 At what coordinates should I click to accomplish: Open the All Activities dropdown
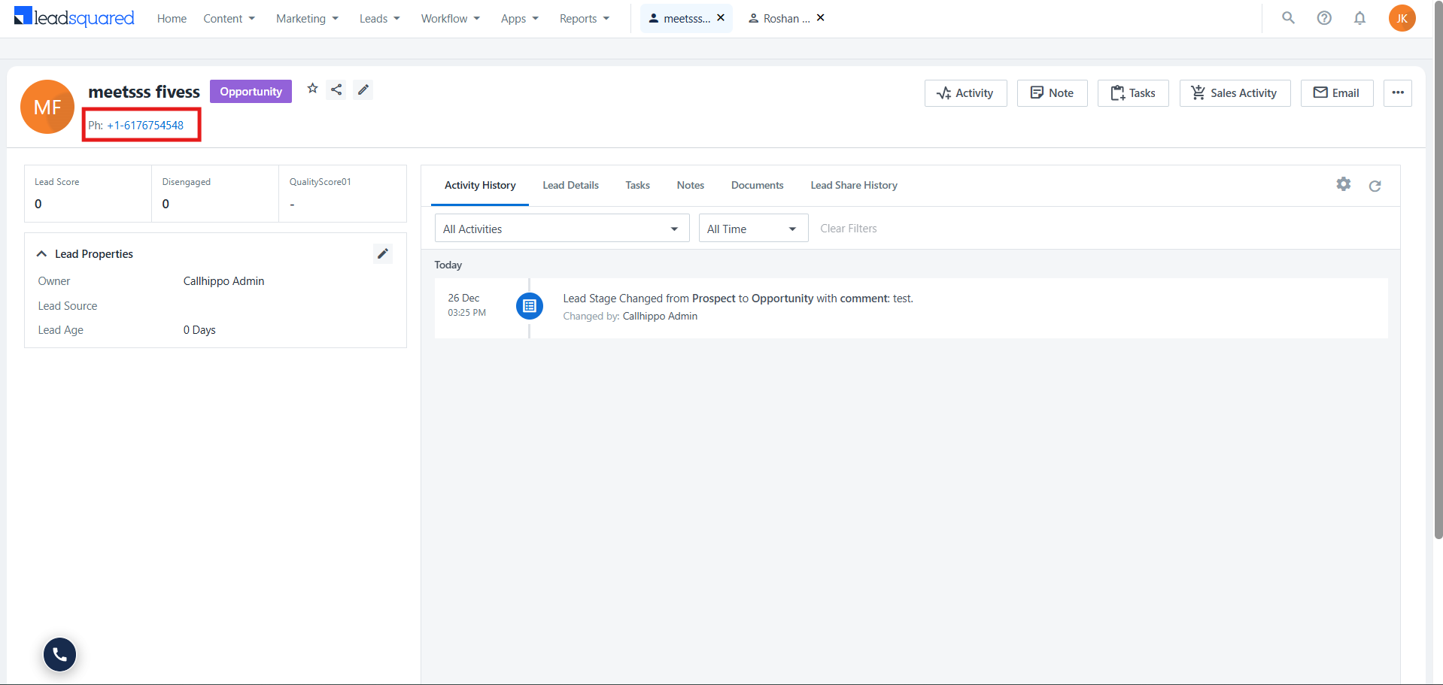pos(562,229)
